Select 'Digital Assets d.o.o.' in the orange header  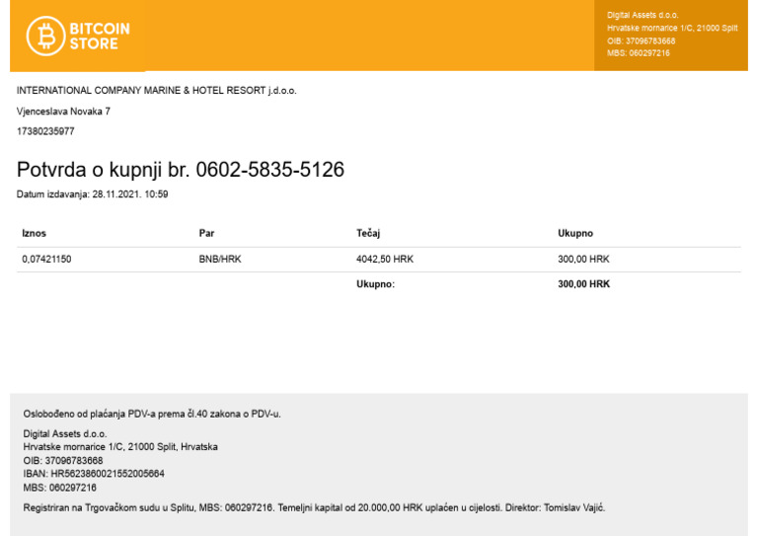[x=643, y=15]
